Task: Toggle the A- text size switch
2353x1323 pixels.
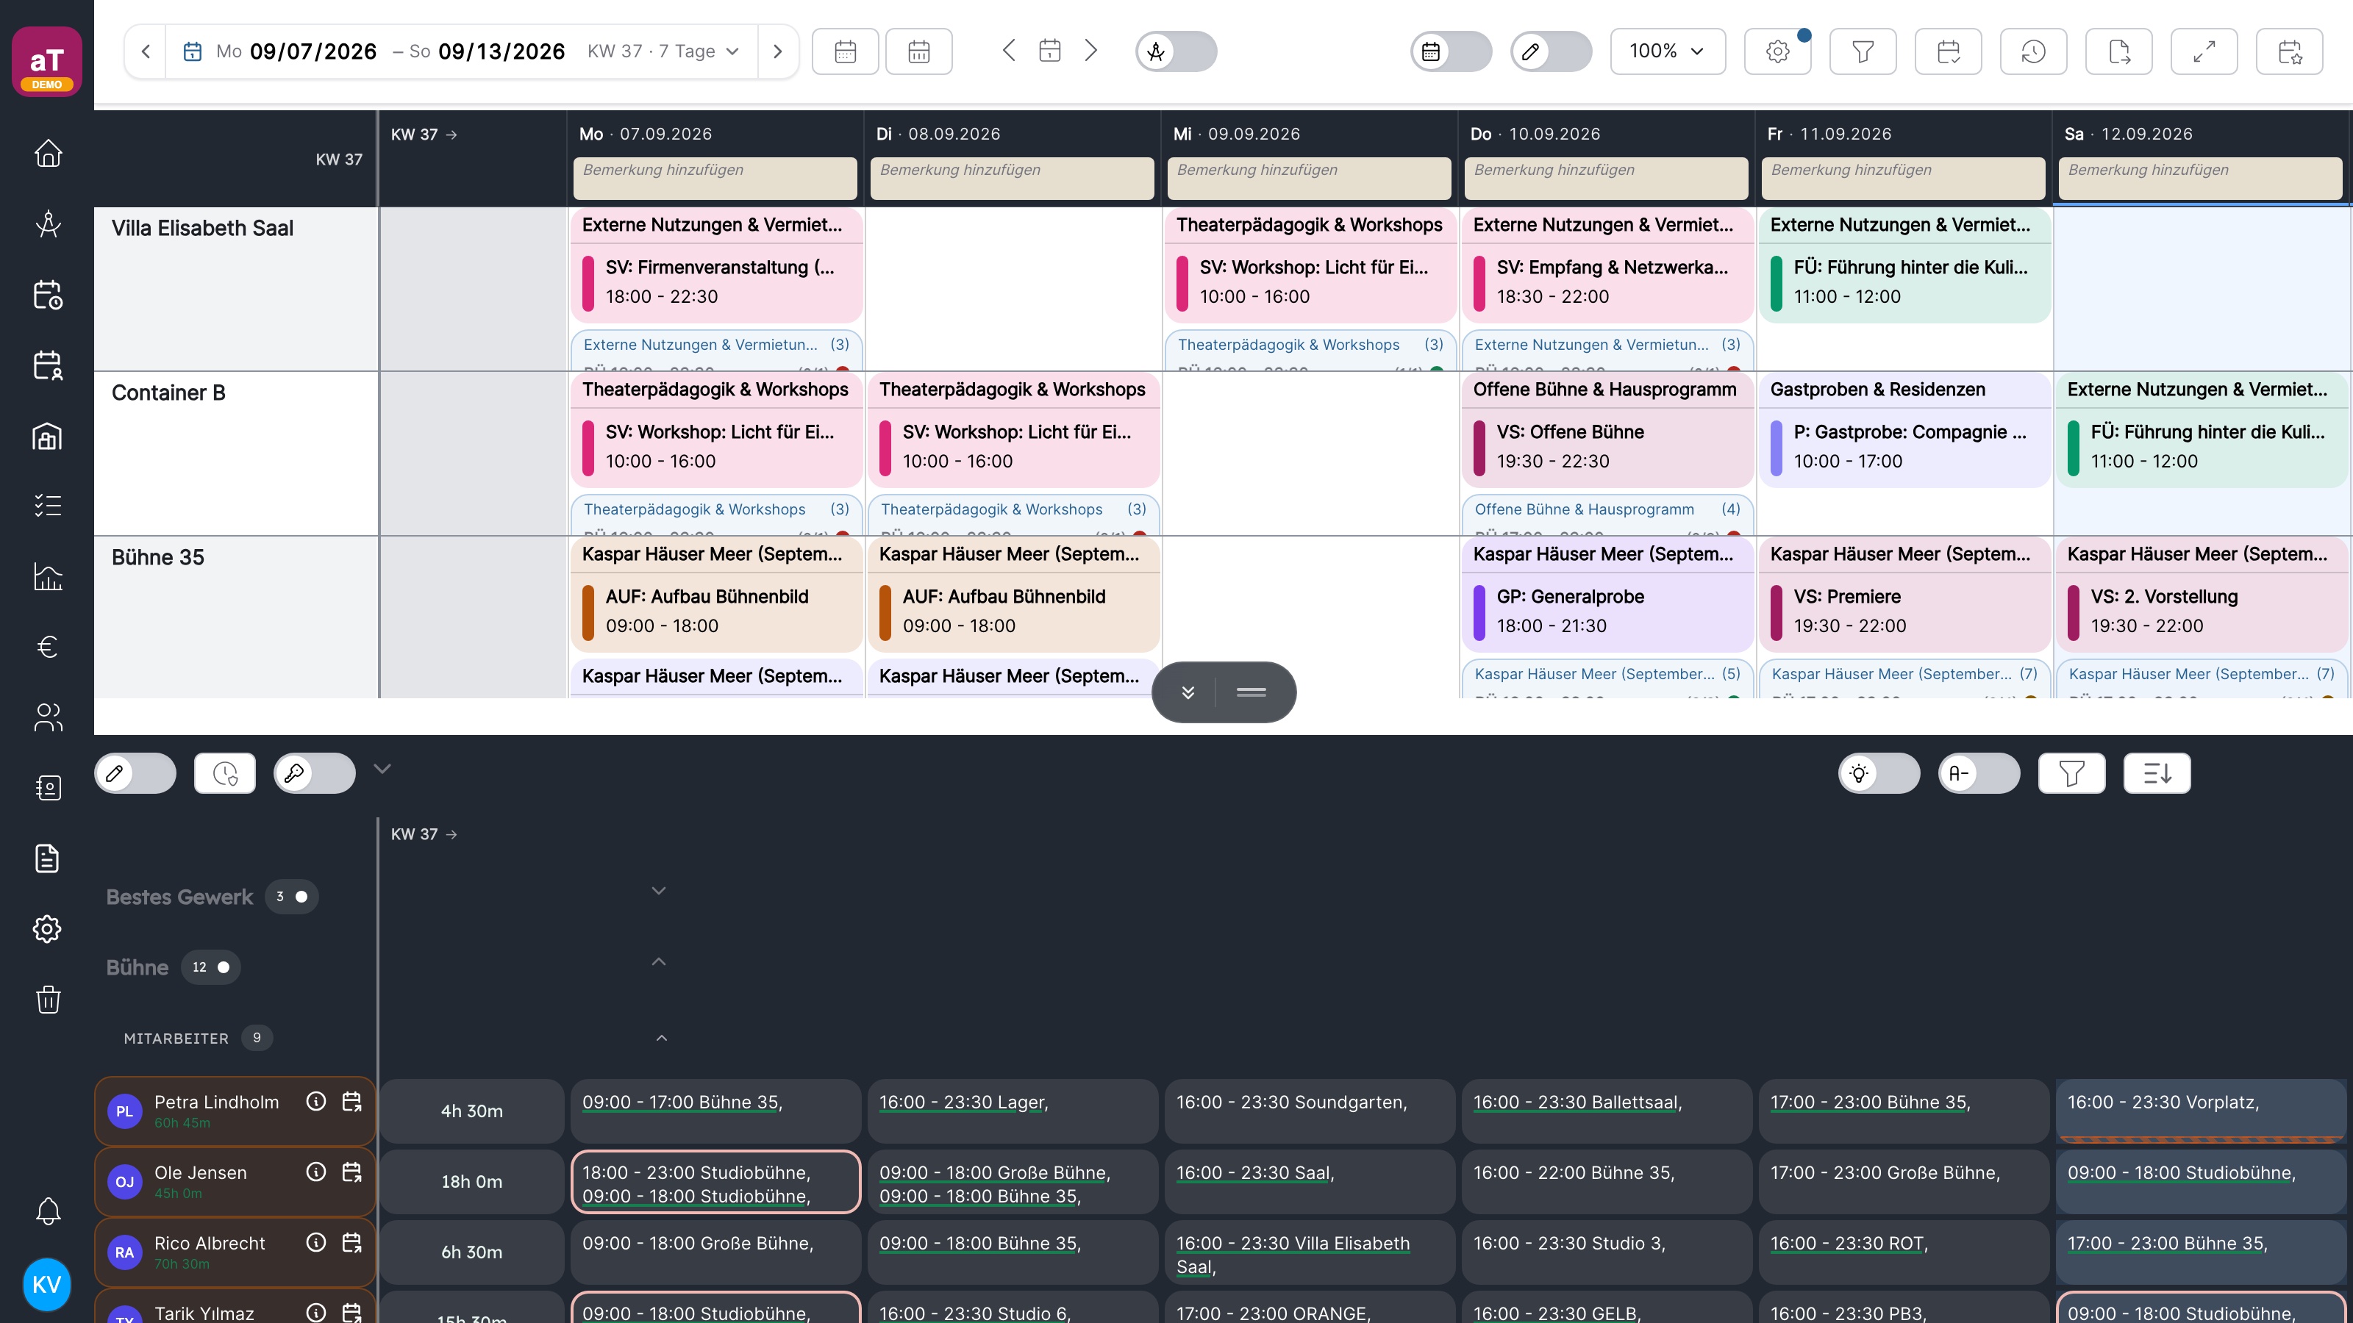Action: [1979, 773]
